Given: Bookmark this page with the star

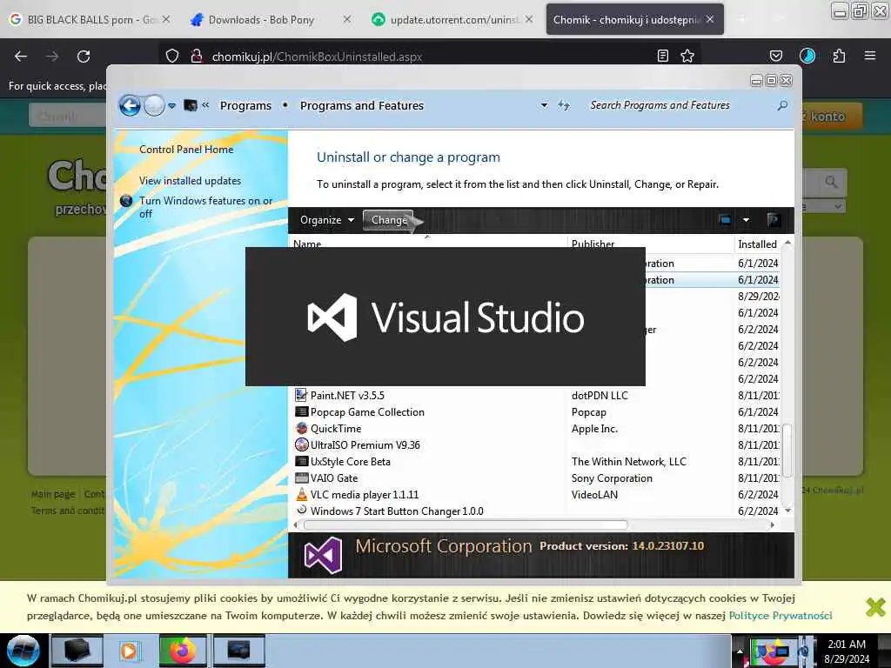Looking at the screenshot, I should pos(687,56).
